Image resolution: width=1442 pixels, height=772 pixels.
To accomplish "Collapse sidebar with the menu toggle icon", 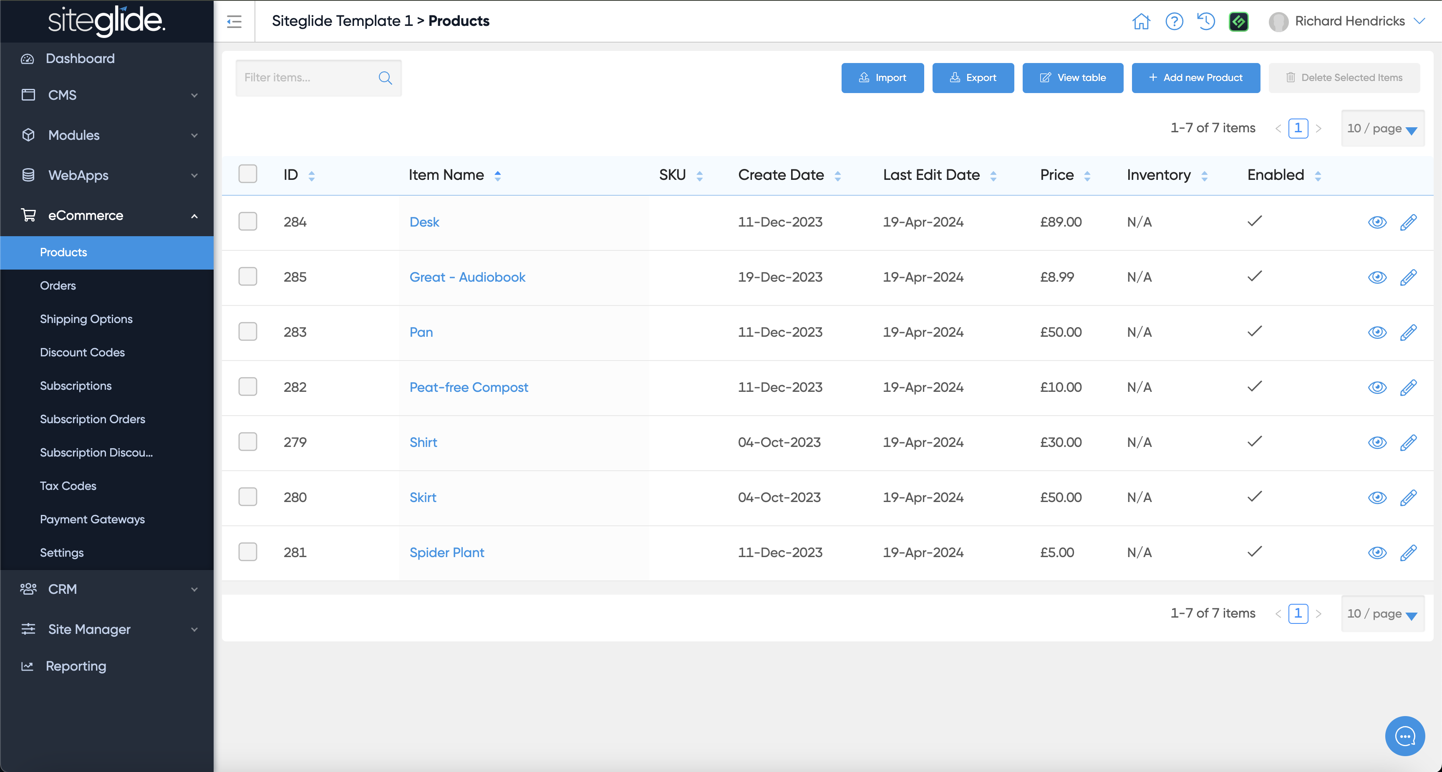I will [x=234, y=21].
